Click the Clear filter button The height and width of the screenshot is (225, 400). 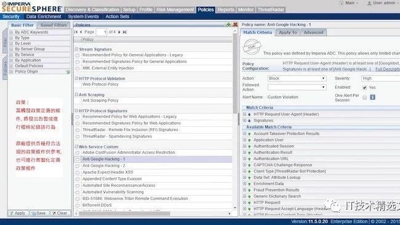tap(60, 213)
